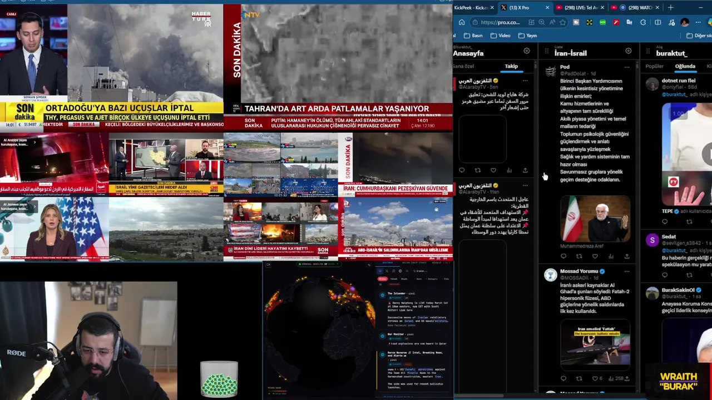Viewport: 712px width, 400px height.
Task: Open the Sedat profile link
Action: [x=669, y=237]
